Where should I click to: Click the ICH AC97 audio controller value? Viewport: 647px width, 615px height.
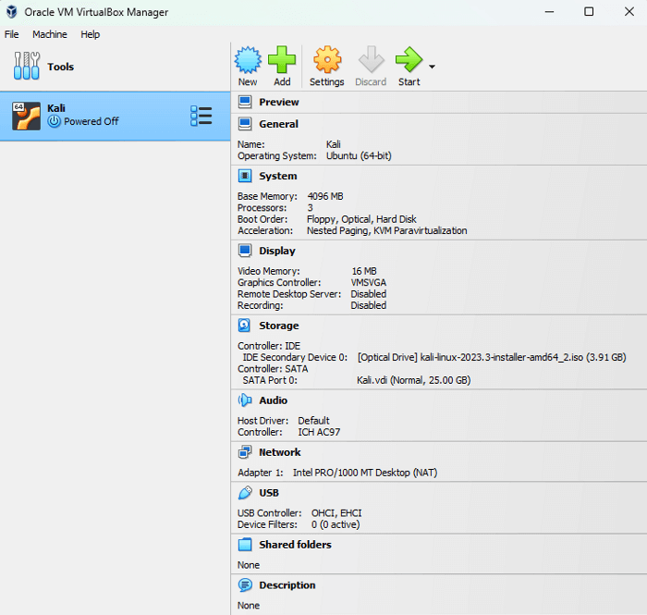(x=319, y=432)
